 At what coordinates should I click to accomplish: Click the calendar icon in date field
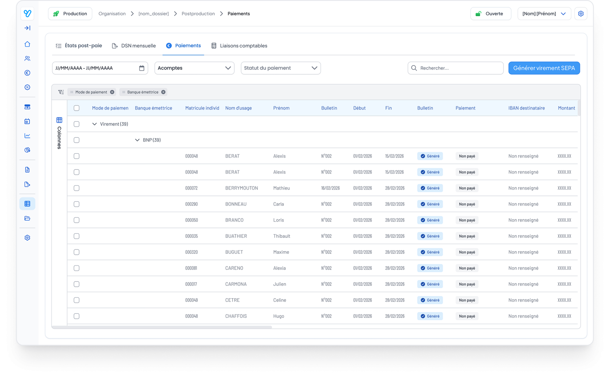[142, 68]
